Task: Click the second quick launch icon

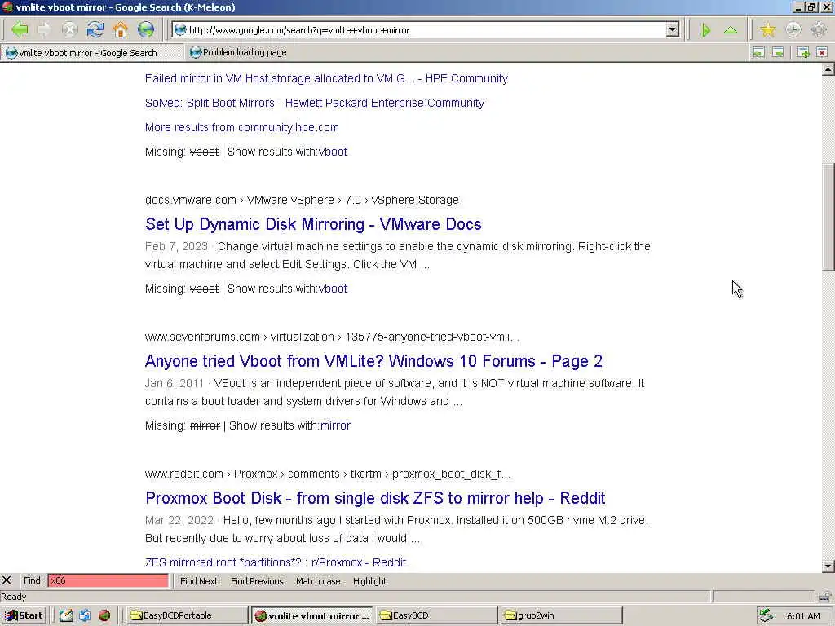Action: click(85, 615)
